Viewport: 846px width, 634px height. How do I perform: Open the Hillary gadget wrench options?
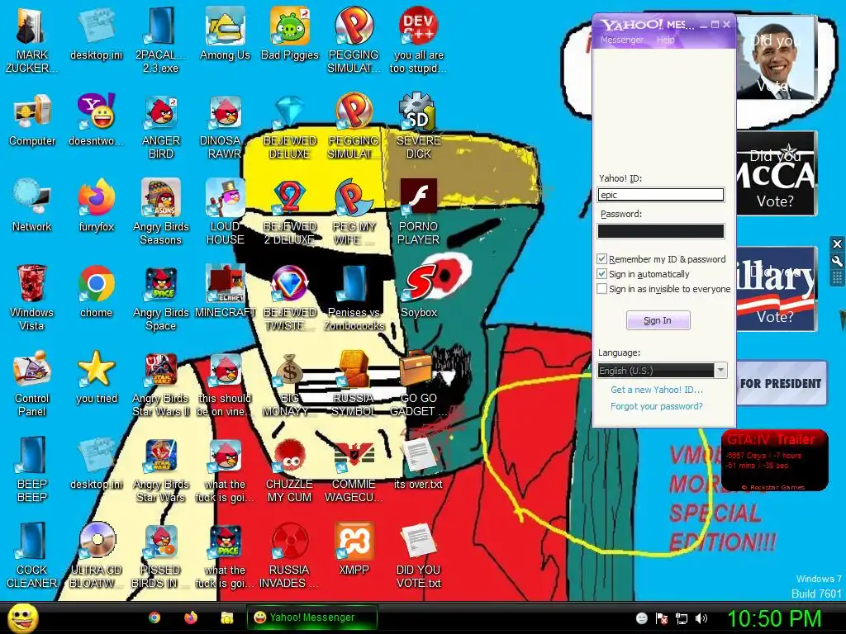837,262
